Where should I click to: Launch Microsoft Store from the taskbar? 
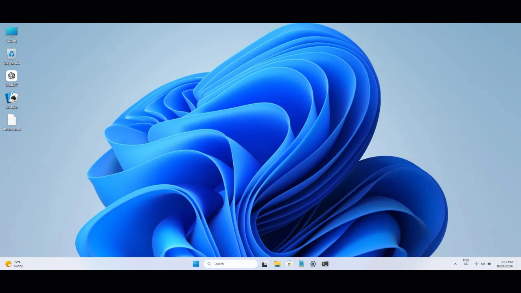click(289, 264)
